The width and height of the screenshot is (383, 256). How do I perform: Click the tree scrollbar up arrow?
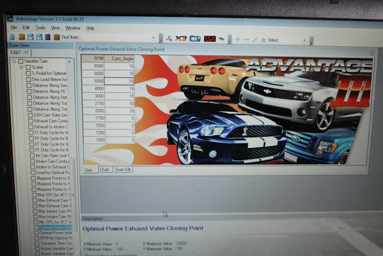[x=69, y=62]
